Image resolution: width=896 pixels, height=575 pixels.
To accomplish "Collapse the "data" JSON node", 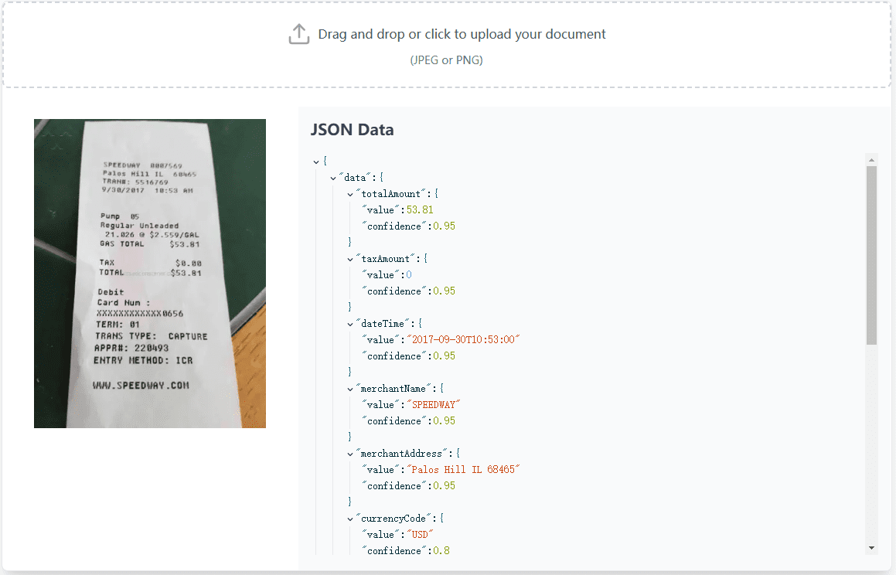I will click(x=333, y=178).
